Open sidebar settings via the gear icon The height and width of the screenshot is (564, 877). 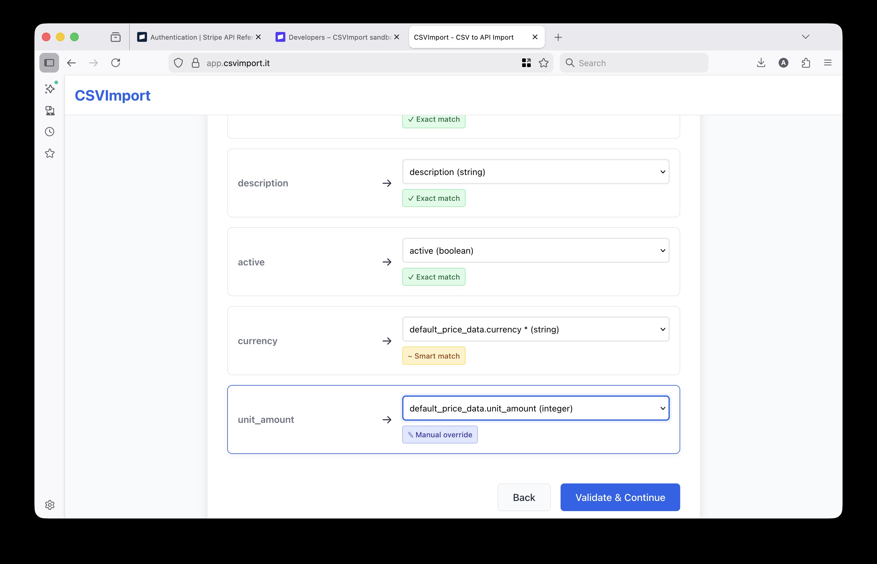50,505
